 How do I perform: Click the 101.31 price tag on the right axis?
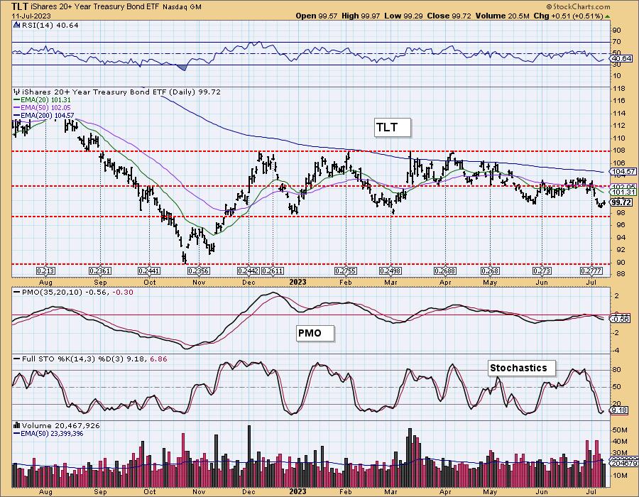(623, 192)
